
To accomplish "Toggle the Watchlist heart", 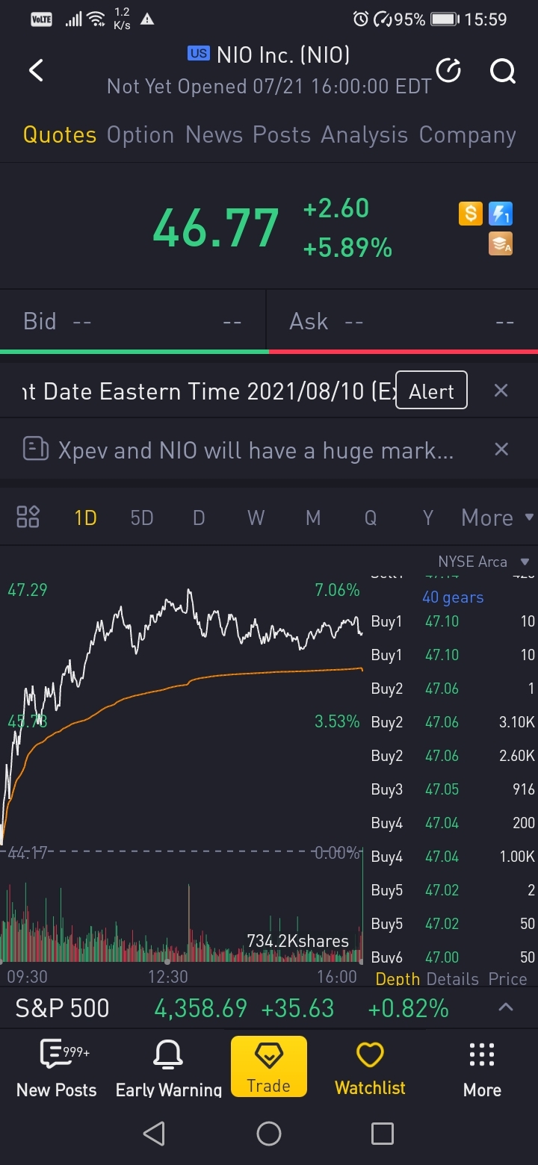I will (370, 1069).
